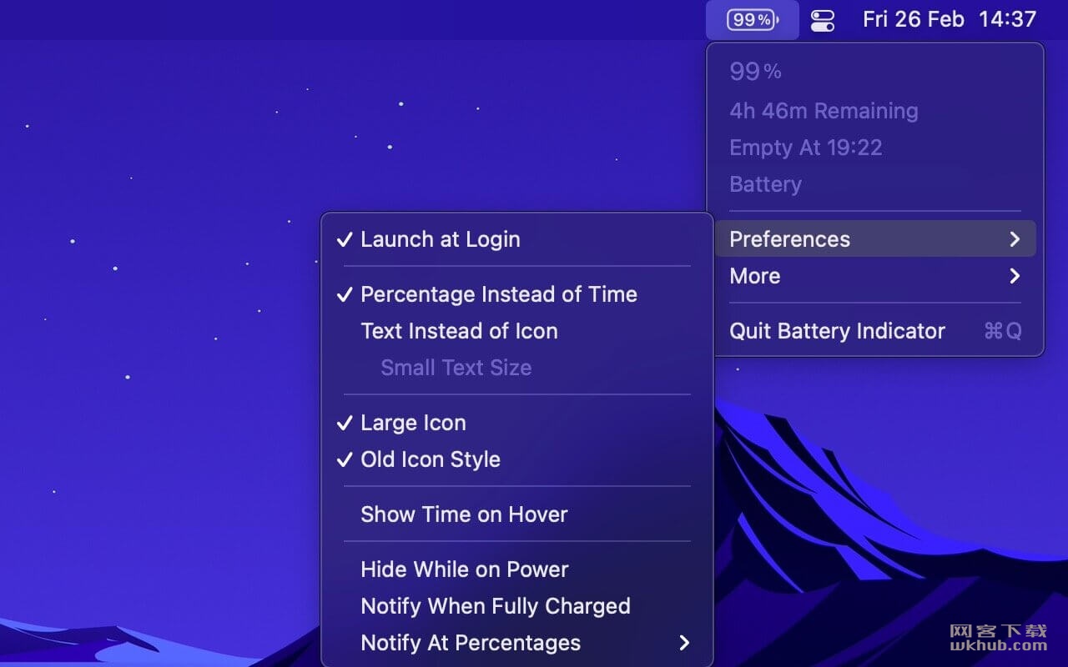
Task: Expand the Notify At Percentages submenu arrow
Action: (x=684, y=643)
